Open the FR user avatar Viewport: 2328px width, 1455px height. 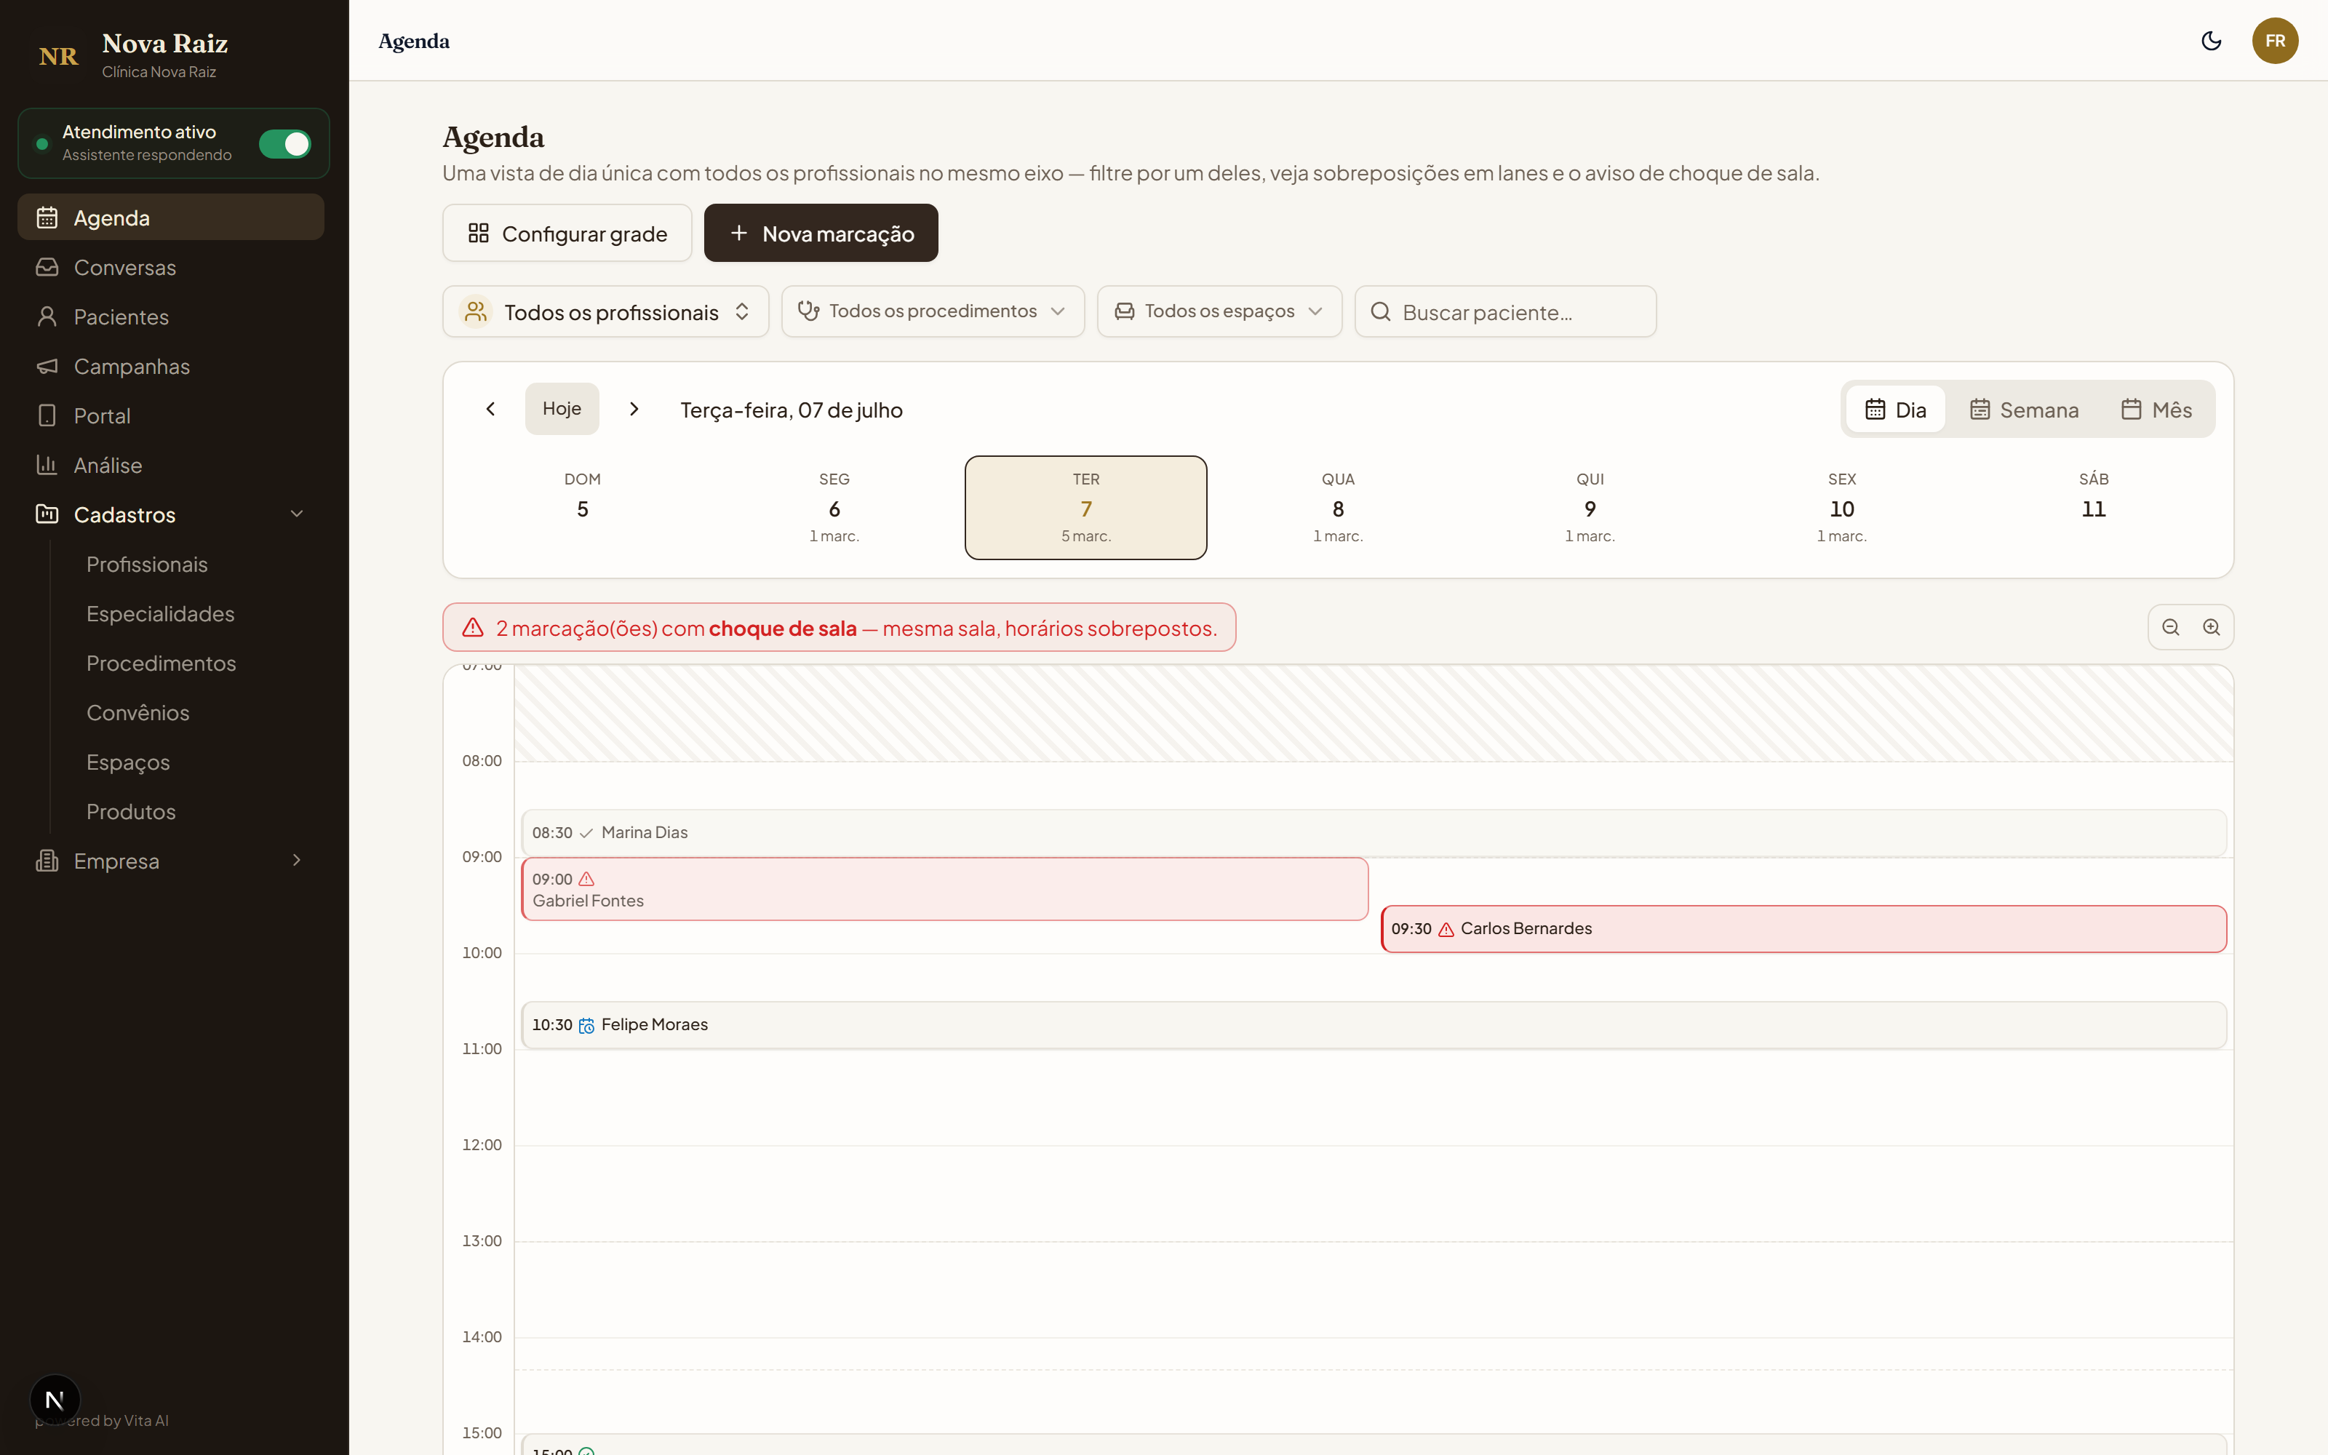coord(2274,41)
